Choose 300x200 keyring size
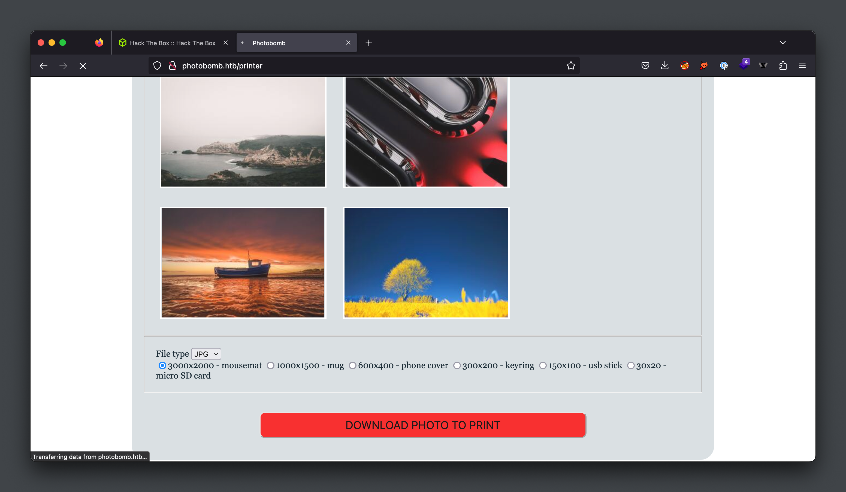This screenshot has width=846, height=492. (457, 365)
